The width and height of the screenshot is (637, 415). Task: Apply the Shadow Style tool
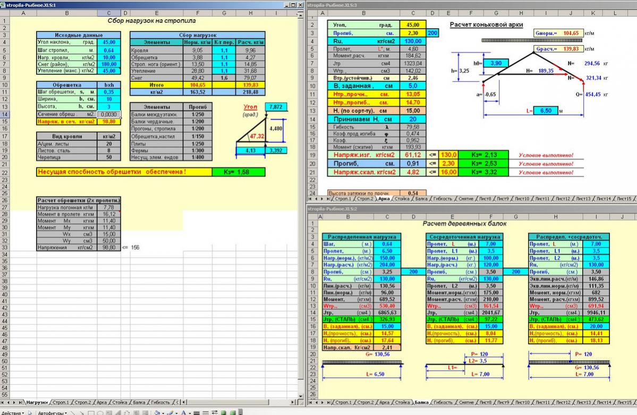(x=223, y=413)
